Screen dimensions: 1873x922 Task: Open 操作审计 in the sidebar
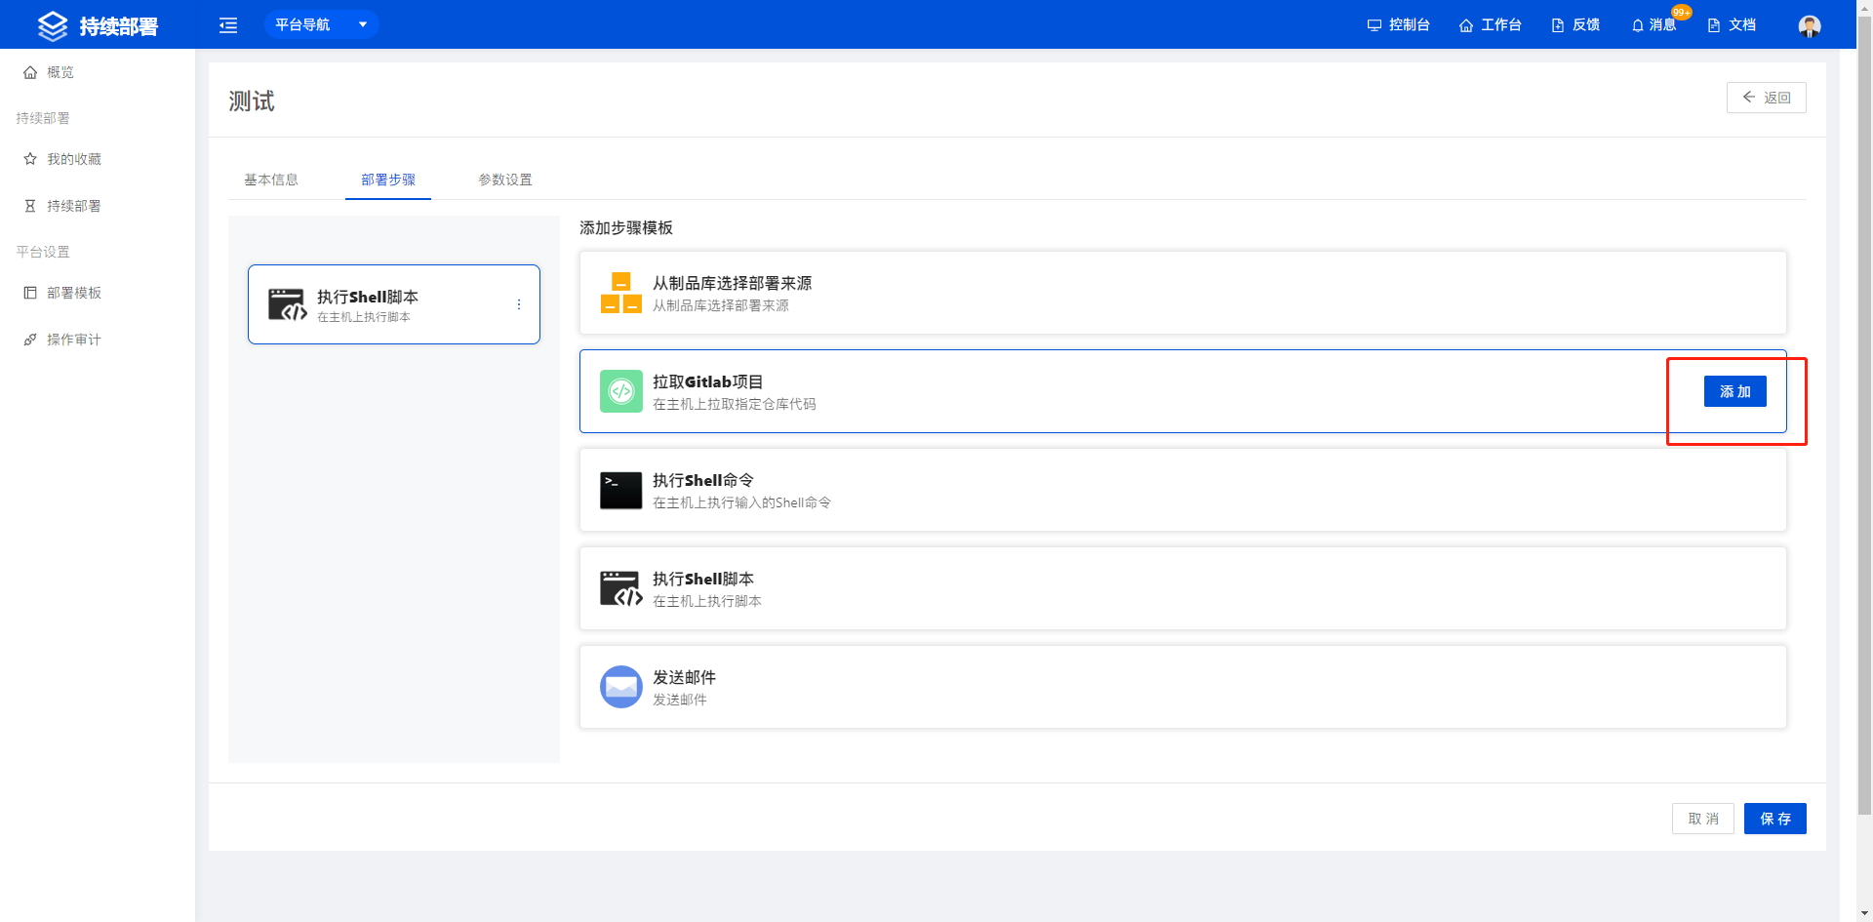click(x=98, y=340)
